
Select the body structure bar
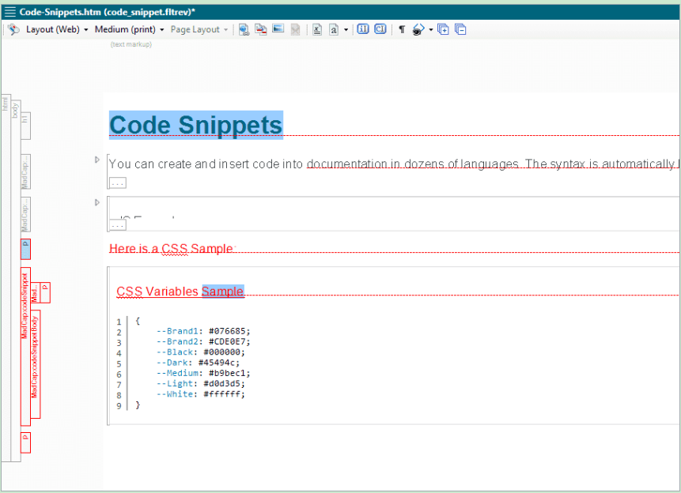click(16, 280)
